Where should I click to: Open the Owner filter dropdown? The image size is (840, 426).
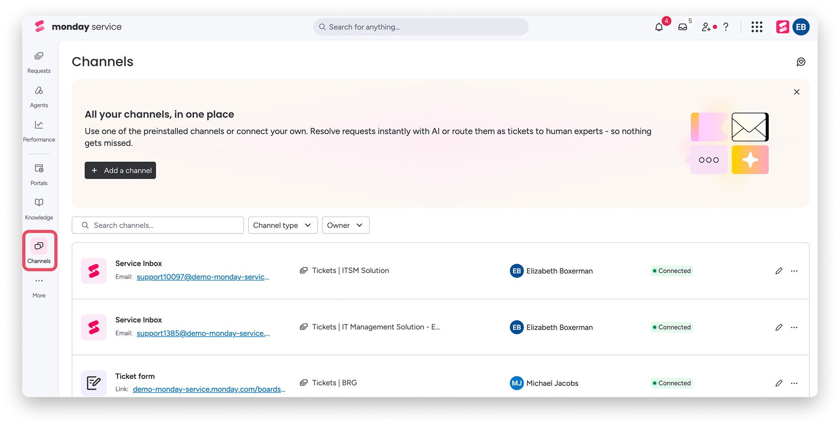pyautogui.click(x=346, y=225)
